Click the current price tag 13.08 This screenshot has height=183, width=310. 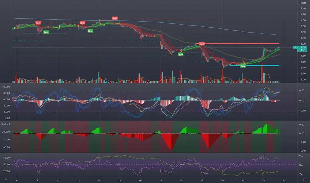click(x=302, y=48)
